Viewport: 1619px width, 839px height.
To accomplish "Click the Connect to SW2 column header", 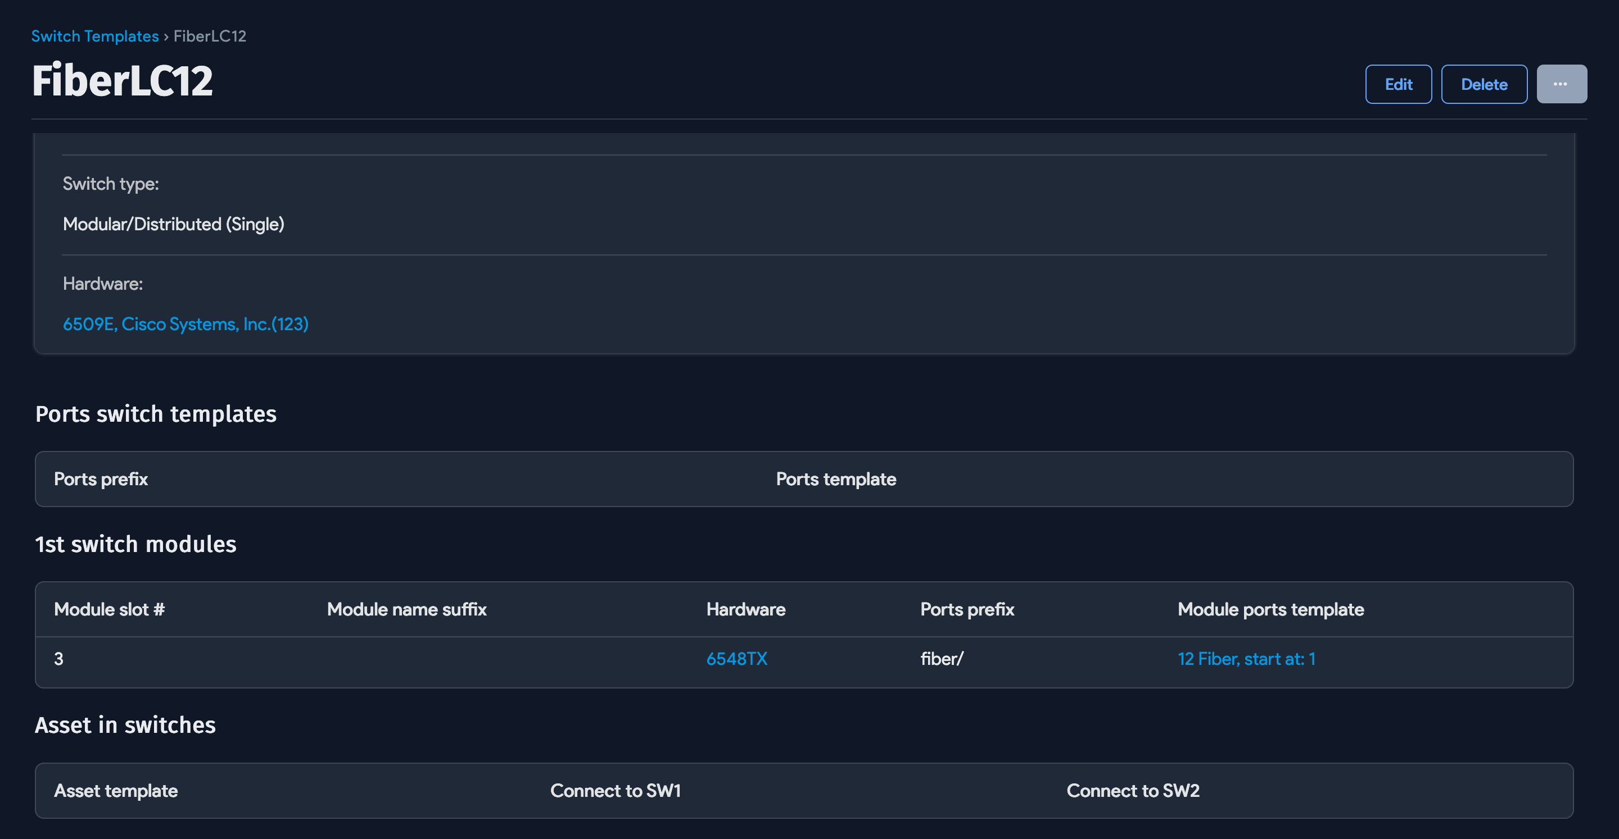I will tap(1133, 791).
